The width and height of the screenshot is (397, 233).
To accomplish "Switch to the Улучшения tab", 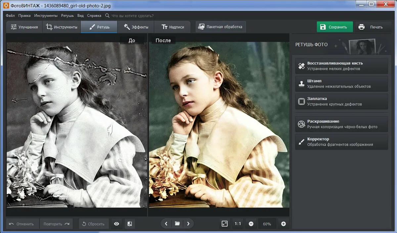I will [x=24, y=27].
